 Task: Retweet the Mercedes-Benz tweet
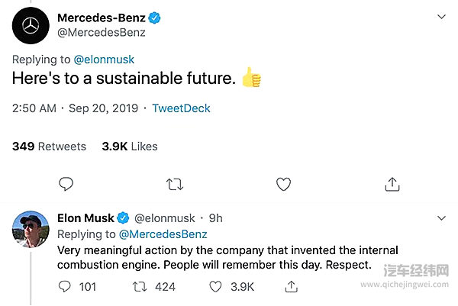(x=175, y=184)
